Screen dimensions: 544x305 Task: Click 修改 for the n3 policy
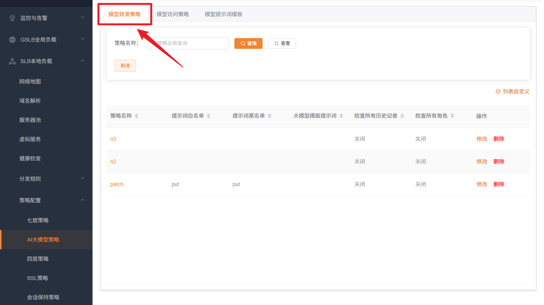tap(482, 139)
